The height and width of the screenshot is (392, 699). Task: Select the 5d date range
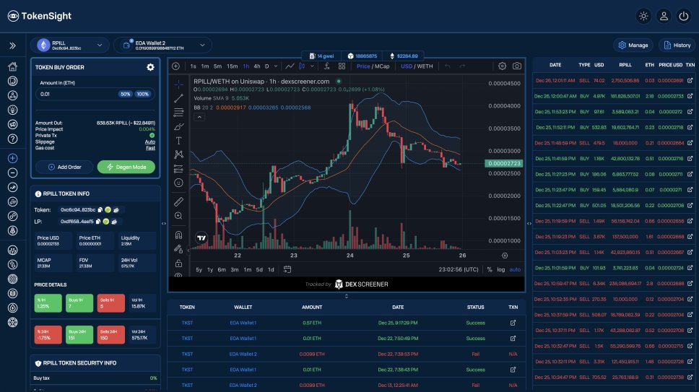pyautogui.click(x=259, y=269)
